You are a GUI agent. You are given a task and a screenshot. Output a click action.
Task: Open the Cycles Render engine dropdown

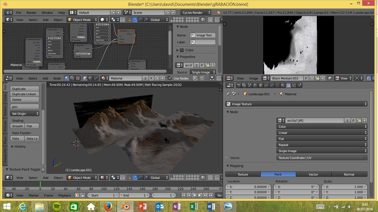pos(196,13)
